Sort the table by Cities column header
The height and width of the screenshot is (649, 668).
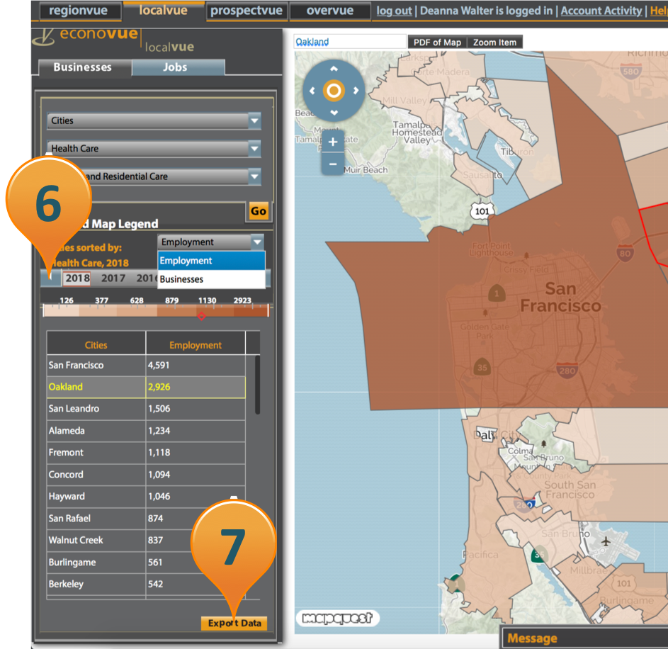96,345
